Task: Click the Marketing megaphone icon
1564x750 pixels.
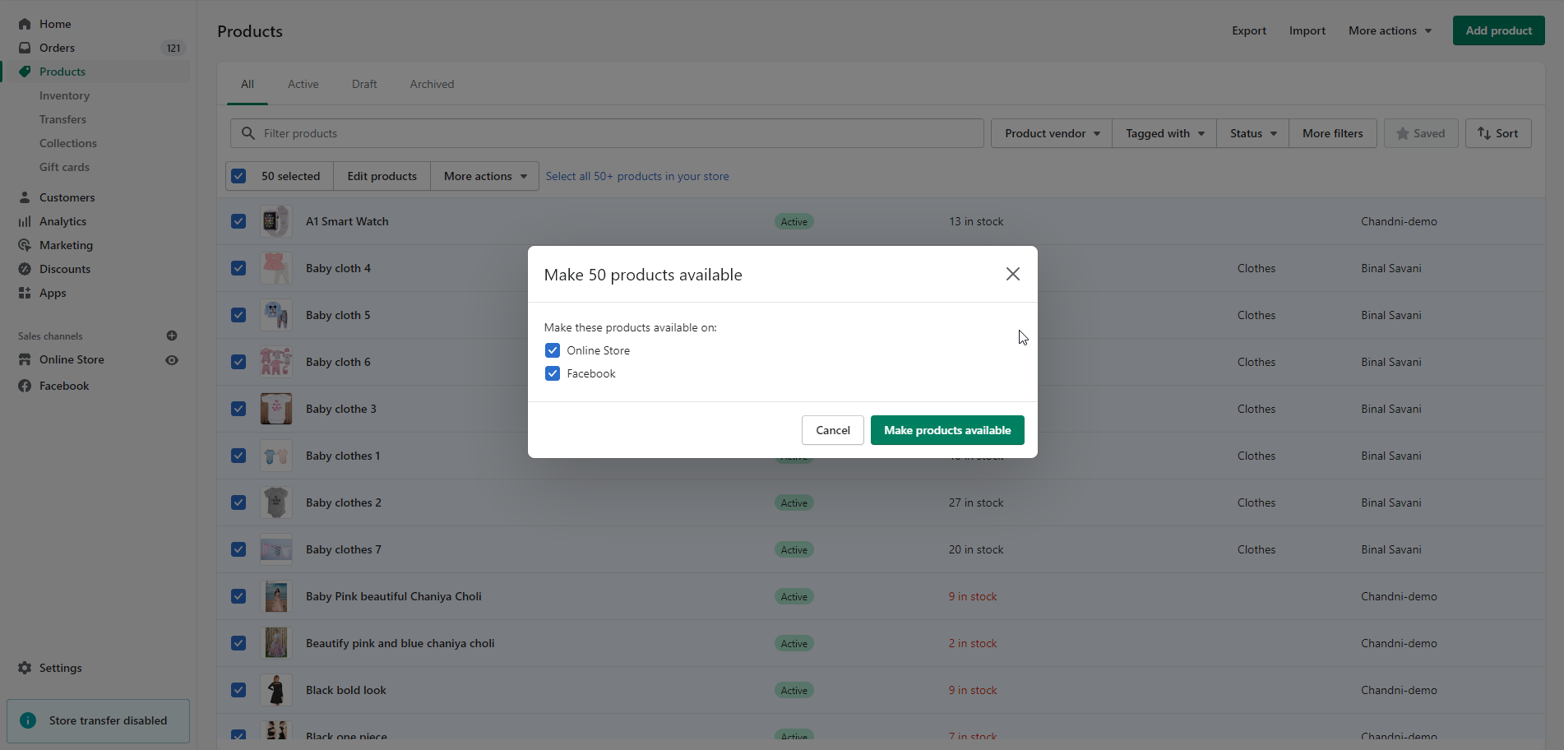Action: 25,245
